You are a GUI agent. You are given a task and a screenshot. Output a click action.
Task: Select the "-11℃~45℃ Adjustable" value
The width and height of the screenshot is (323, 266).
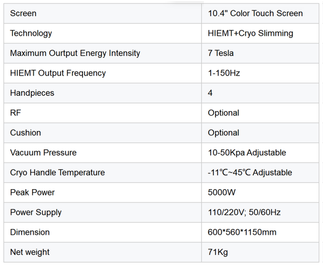click(250, 173)
